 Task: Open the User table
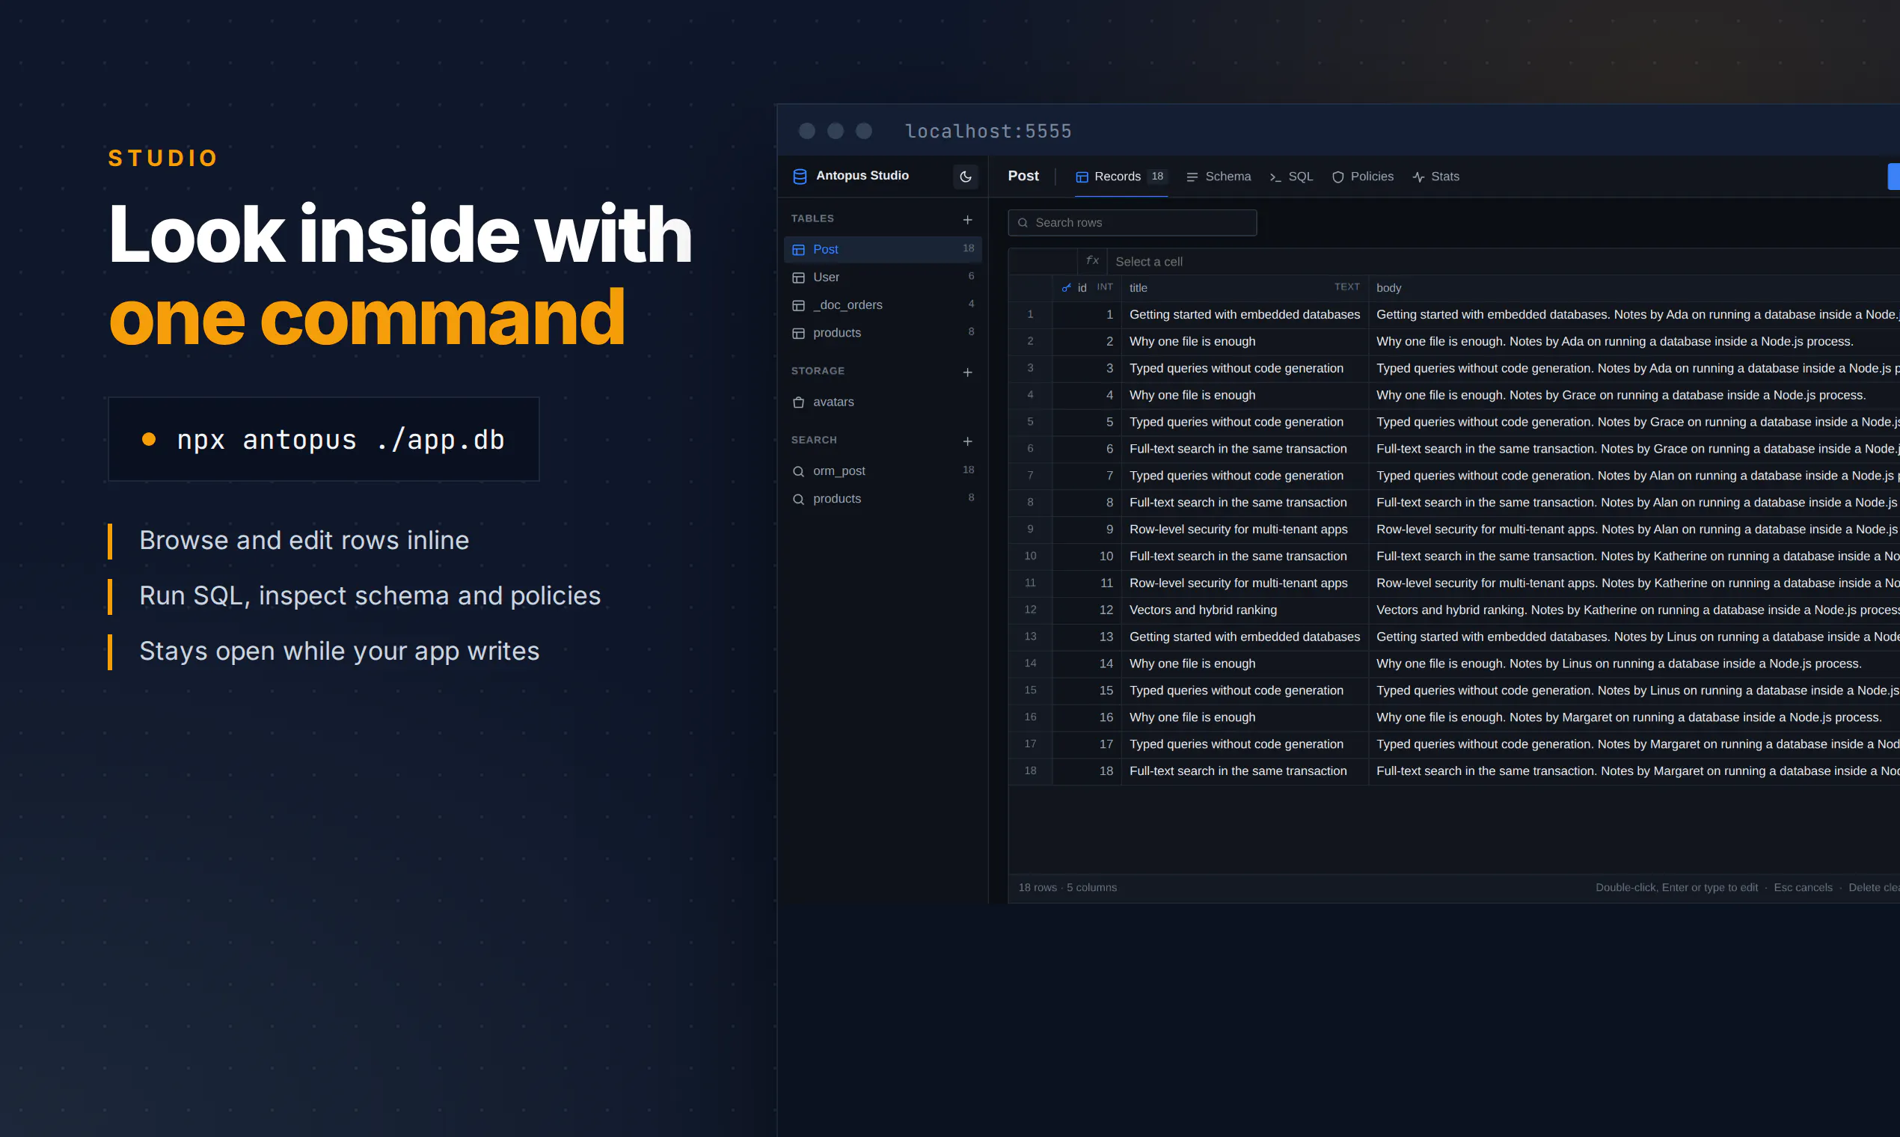click(883, 277)
